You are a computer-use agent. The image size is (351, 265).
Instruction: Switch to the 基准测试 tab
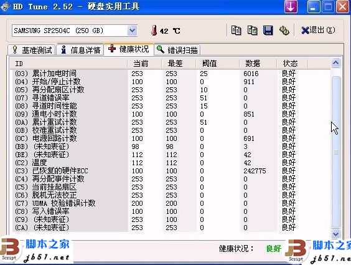click(32, 50)
